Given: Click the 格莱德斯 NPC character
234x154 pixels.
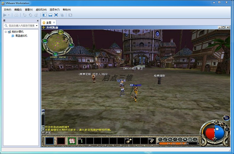Looking at the screenshot, I should [x=159, y=81].
